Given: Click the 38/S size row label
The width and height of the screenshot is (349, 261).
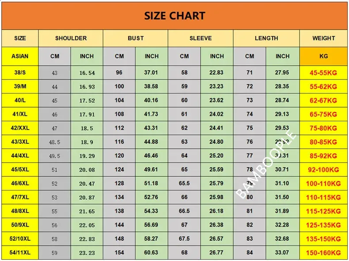Looking at the screenshot, I should 20,73.
